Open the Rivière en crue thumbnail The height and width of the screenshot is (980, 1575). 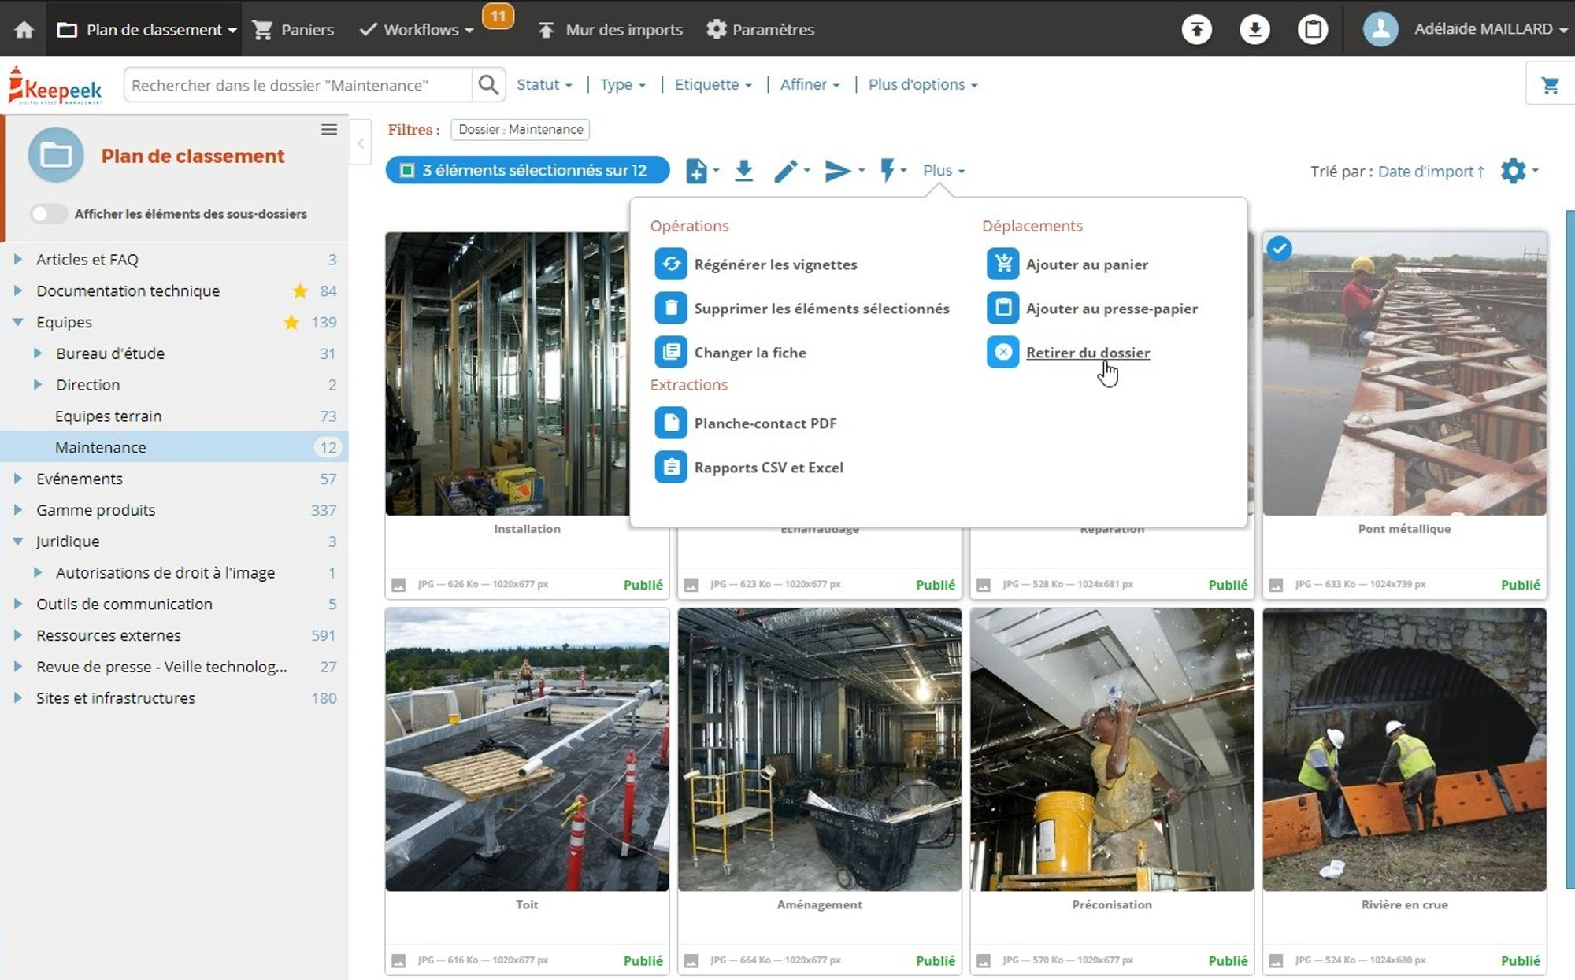pyautogui.click(x=1403, y=749)
